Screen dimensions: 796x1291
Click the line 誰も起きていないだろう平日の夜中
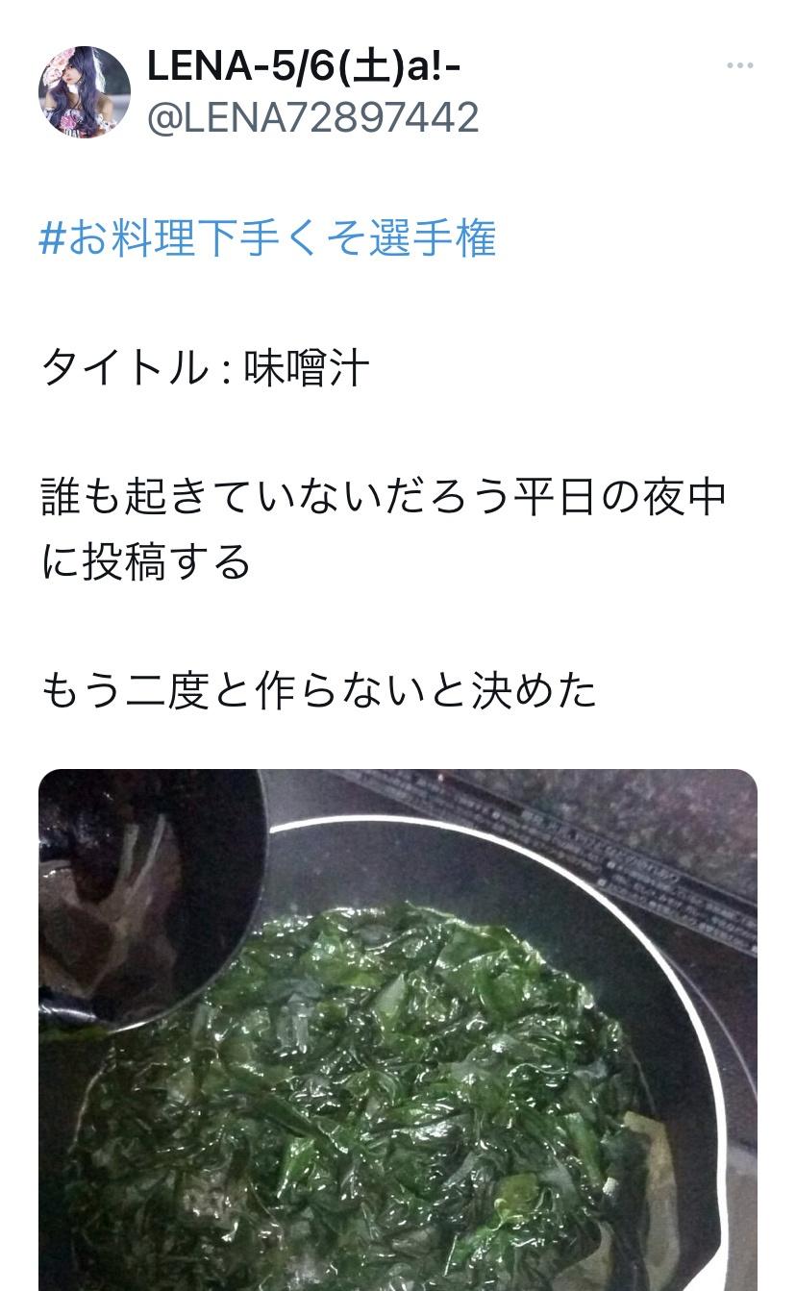click(384, 497)
